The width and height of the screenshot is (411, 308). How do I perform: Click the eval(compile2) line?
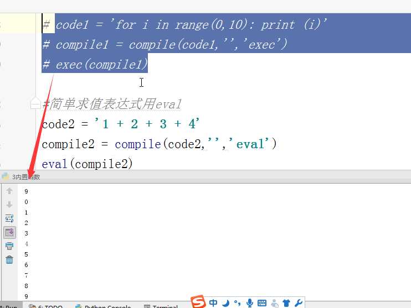tap(88, 164)
